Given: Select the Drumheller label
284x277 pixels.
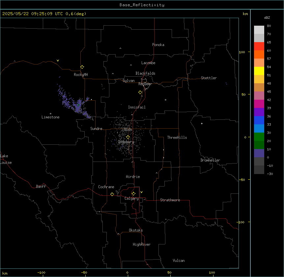Looking at the screenshot, I should pyautogui.click(x=210, y=160).
